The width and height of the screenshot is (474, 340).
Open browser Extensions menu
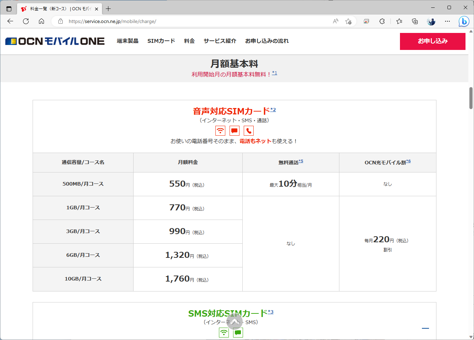point(382,21)
